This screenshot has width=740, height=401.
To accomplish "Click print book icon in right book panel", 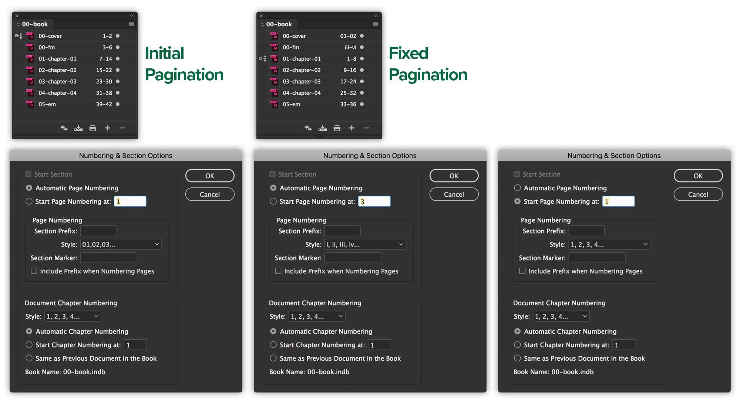I will (x=337, y=128).
